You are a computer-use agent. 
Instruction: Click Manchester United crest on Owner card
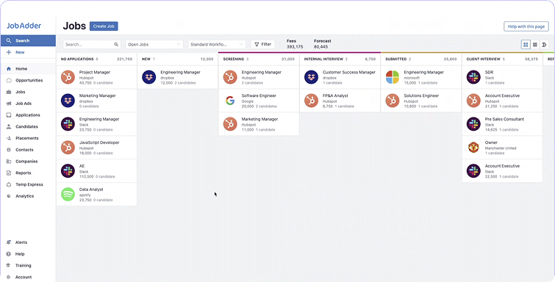(473, 148)
